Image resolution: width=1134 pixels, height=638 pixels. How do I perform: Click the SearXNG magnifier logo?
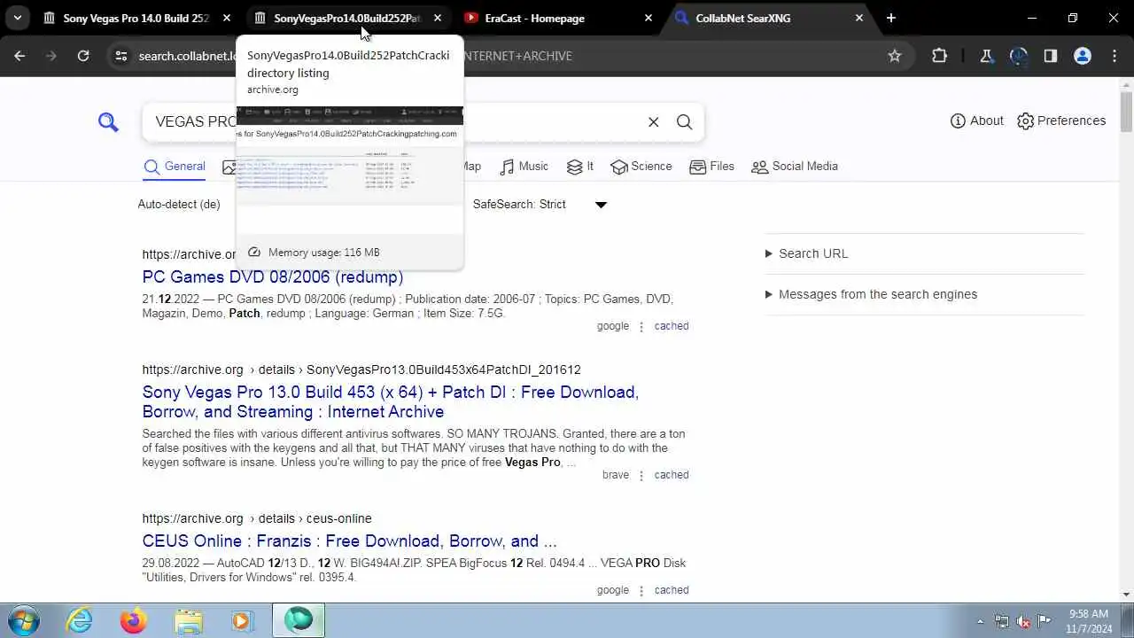tap(108, 122)
